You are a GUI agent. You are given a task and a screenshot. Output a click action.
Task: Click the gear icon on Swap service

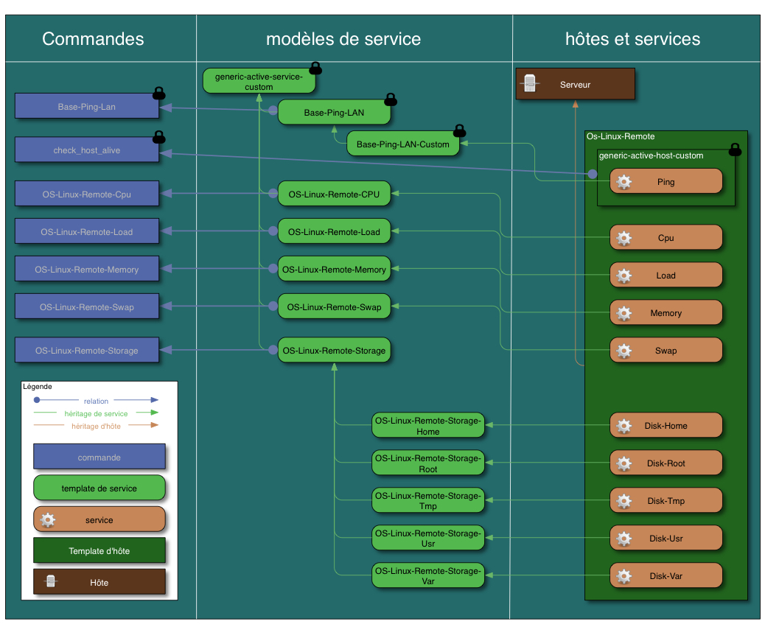(624, 351)
